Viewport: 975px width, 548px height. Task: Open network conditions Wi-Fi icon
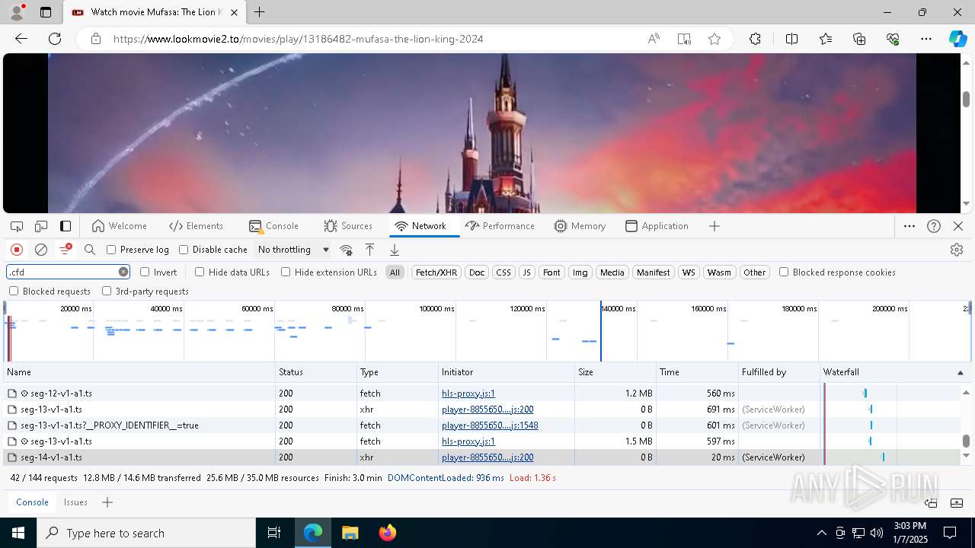point(346,250)
